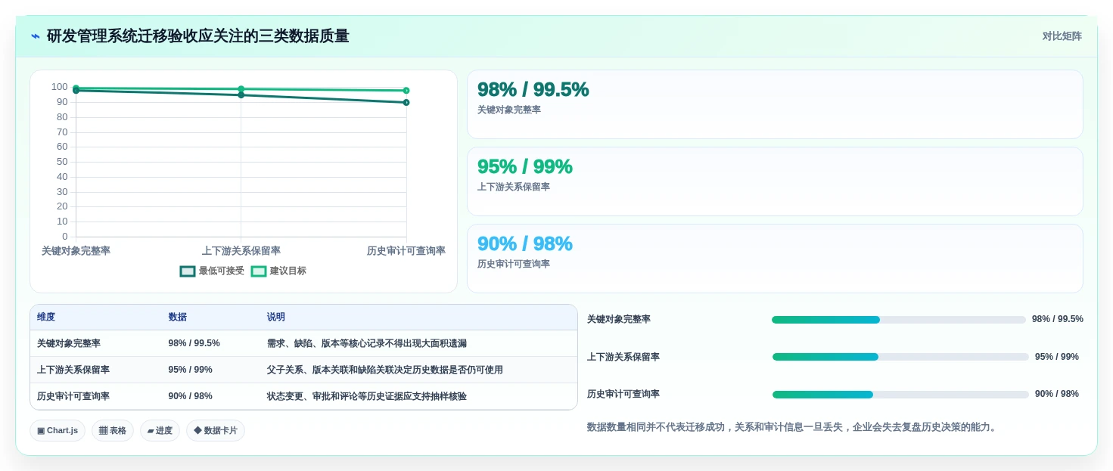Click 上下游关系保留率 label in progress list
Screen dimensions: 1113x471
[623, 357]
